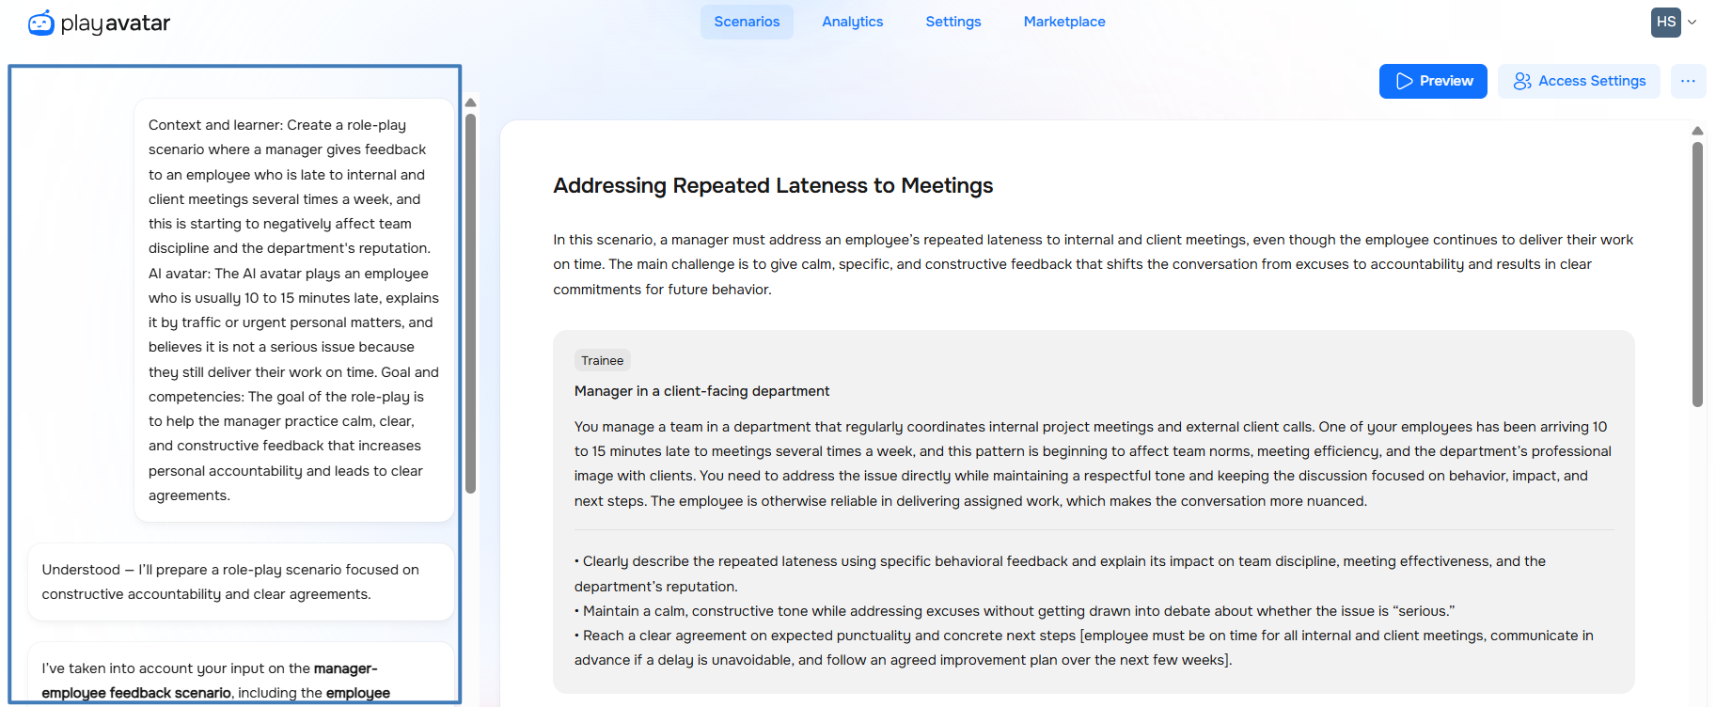The image size is (1716, 707).
Task: Click the Manager in a client-facing department heading
Action: pos(701,391)
